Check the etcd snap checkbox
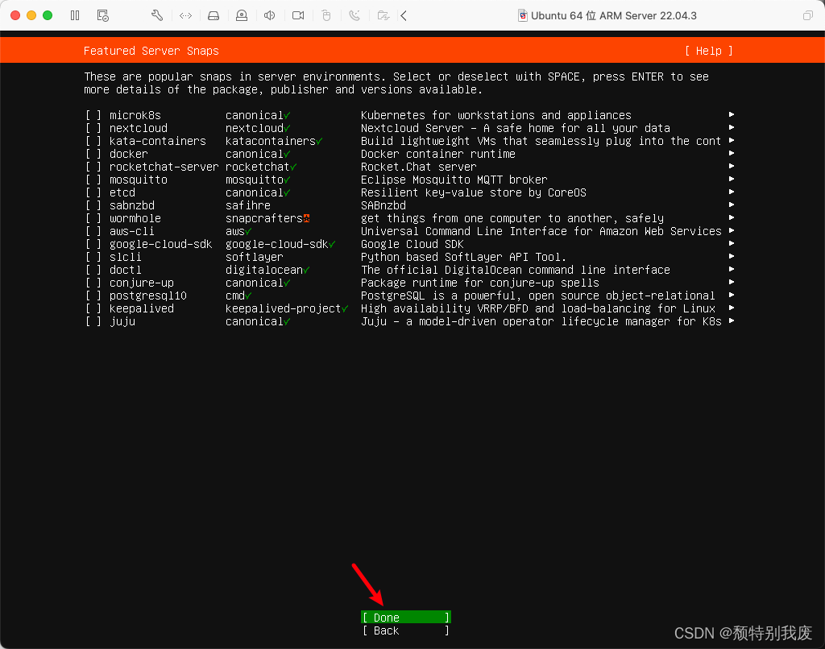Viewport: 825px width, 649px height. point(93,192)
